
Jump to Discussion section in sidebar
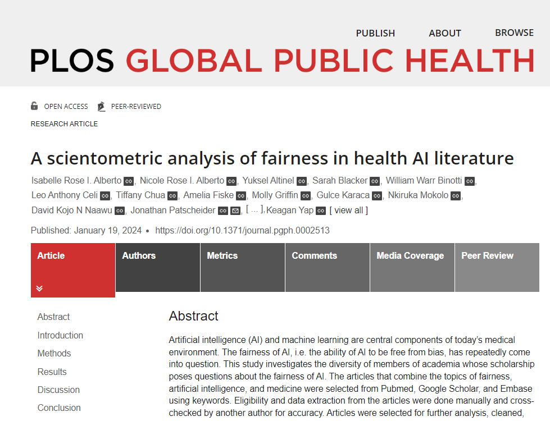click(58, 390)
